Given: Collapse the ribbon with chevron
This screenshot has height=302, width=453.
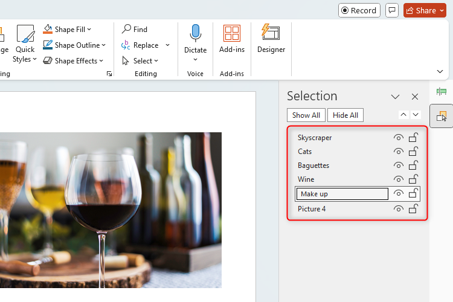Looking at the screenshot, I should coord(440,71).
